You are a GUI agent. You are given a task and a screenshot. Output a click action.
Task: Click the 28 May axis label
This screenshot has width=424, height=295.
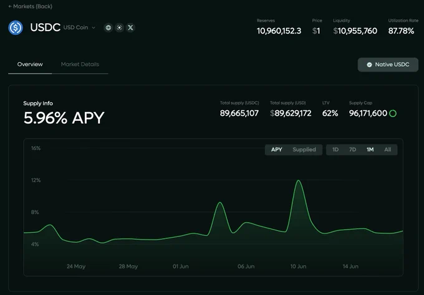coord(128,266)
